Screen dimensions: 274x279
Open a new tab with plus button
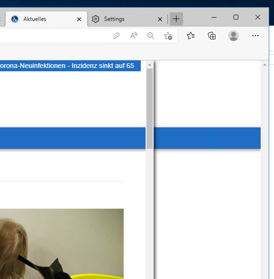tap(176, 19)
